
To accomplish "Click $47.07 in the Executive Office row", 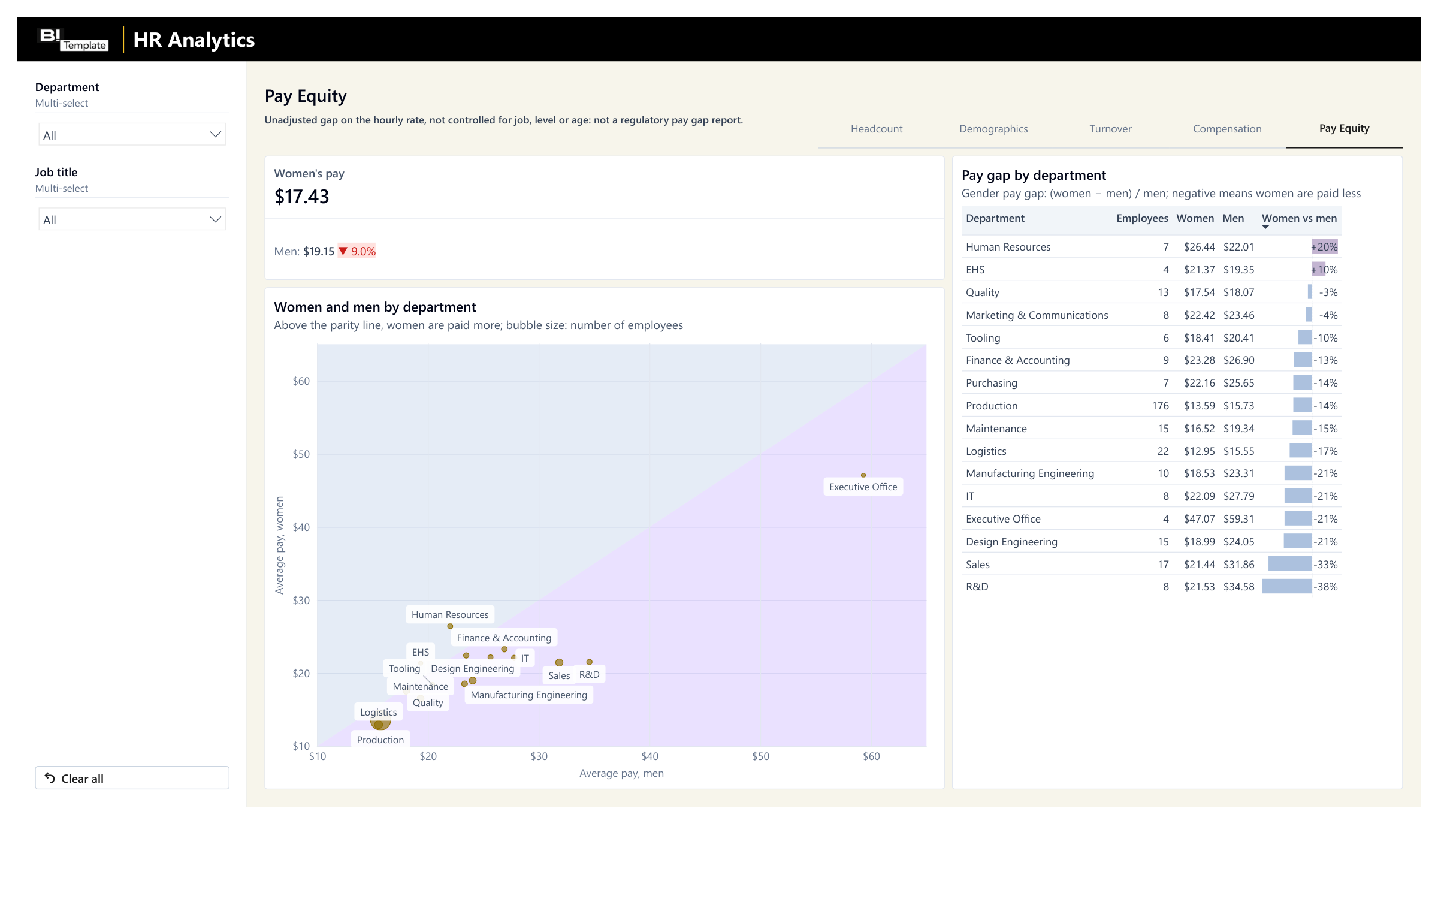I will 1199,519.
